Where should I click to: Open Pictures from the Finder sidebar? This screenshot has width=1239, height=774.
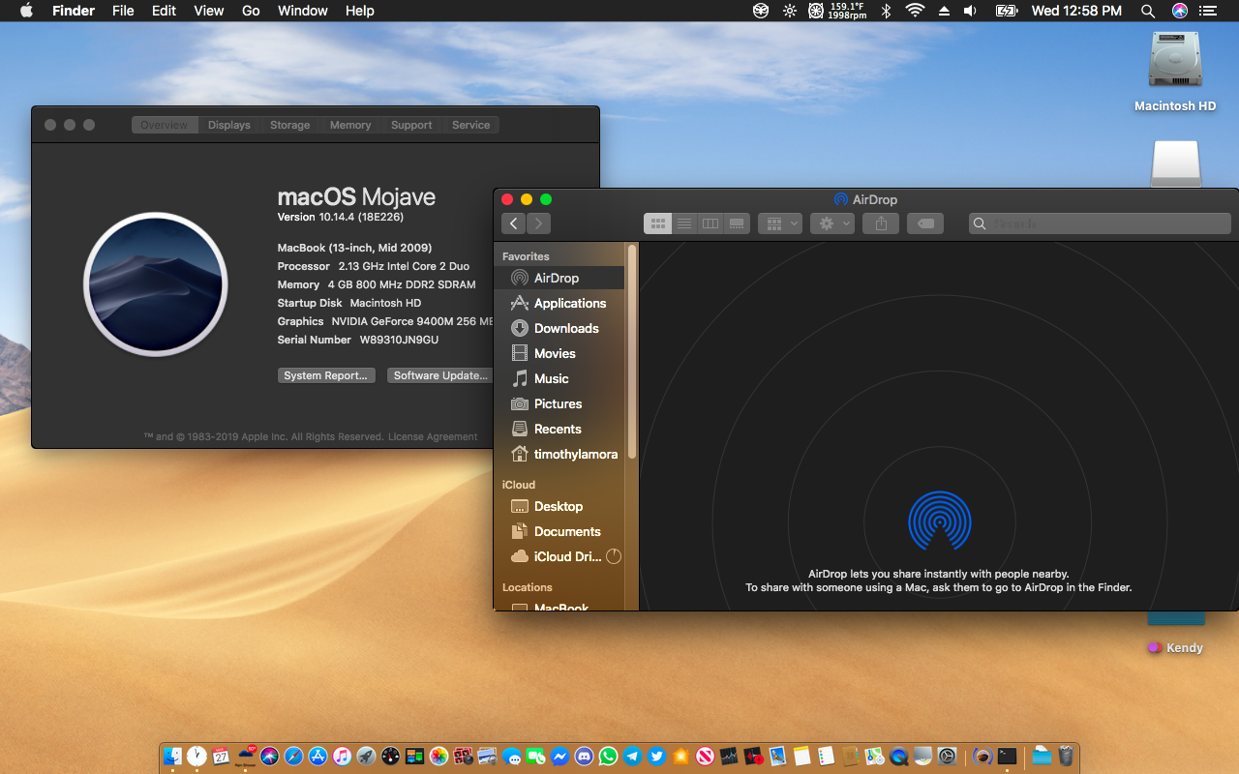(559, 403)
